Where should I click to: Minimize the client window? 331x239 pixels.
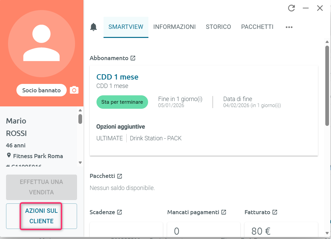pyautogui.click(x=306, y=8)
